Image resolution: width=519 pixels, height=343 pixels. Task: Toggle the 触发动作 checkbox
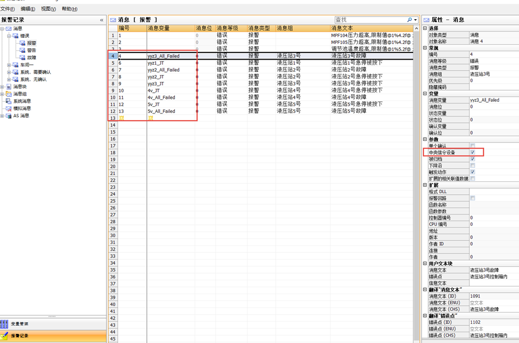coord(472,172)
